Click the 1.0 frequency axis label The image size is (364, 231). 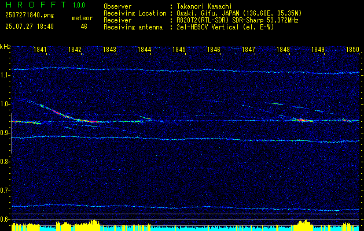click(5, 104)
